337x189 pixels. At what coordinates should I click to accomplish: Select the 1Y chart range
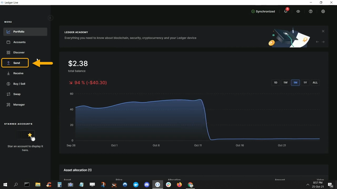305,82
